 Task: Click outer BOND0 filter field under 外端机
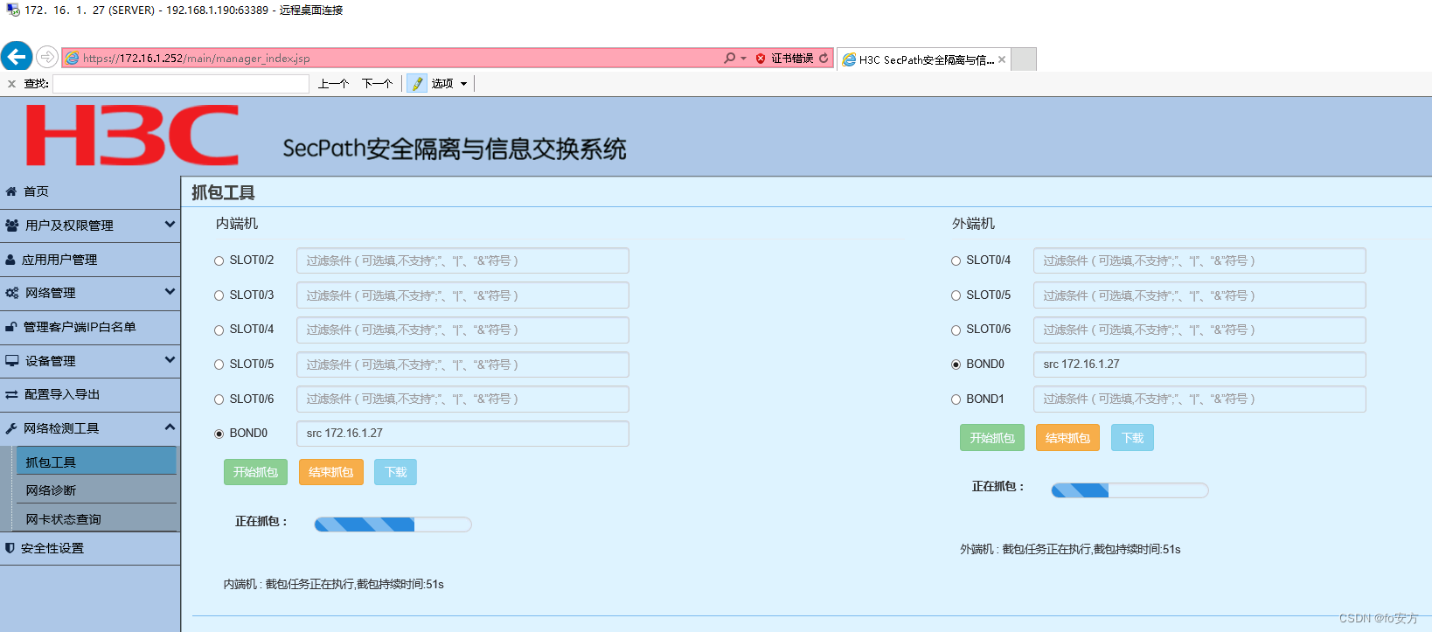pyautogui.click(x=1199, y=365)
